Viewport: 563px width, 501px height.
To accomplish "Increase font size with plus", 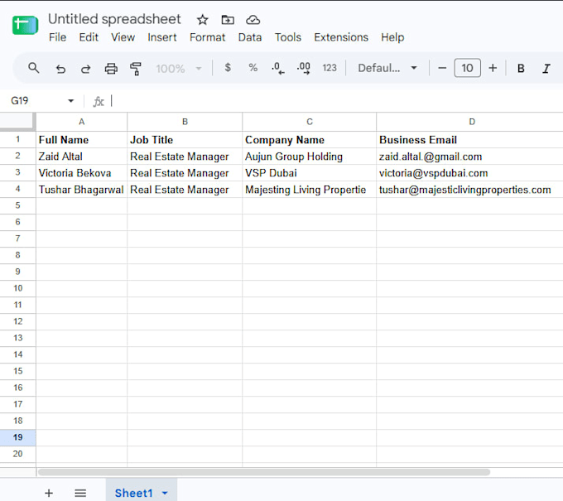I will point(493,68).
